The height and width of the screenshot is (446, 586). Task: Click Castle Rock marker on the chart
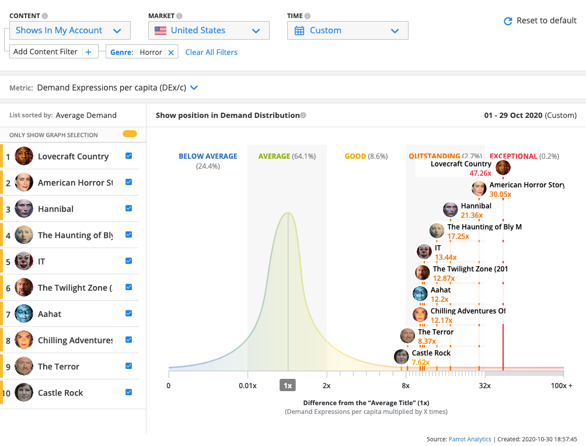(x=402, y=357)
